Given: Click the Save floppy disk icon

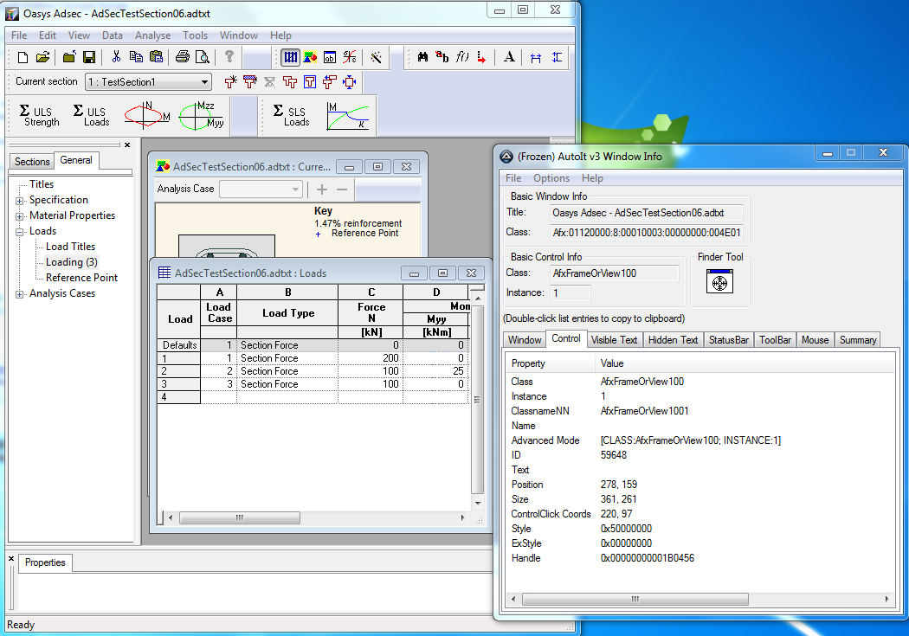Looking at the screenshot, I should tap(89, 57).
